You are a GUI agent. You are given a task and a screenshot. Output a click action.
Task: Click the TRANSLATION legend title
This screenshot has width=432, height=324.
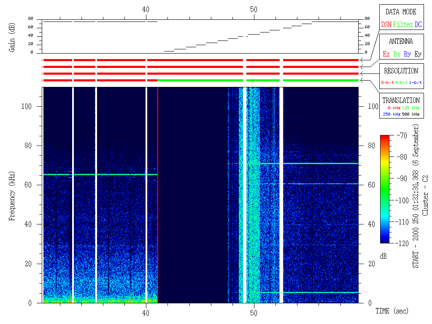point(401,100)
